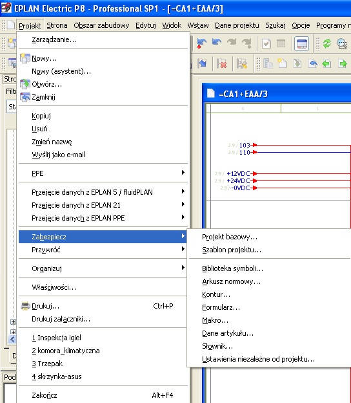
Task: Open the Strona menu
Action: pyautogui.click(x=57, y=25)
